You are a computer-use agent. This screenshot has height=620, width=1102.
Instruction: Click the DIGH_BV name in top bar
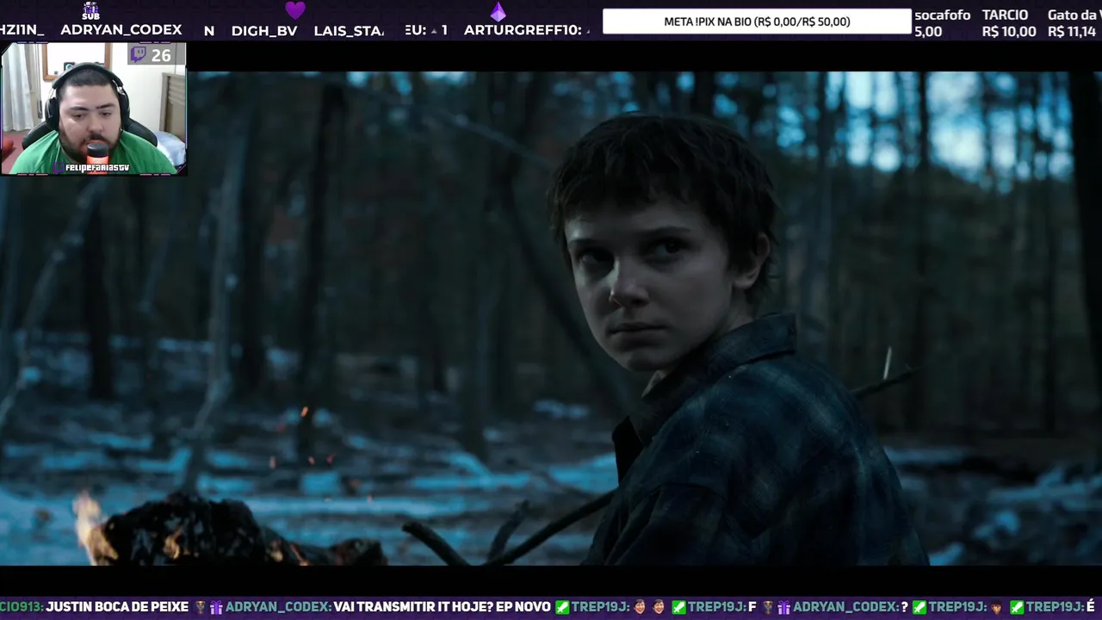[264, 30]
